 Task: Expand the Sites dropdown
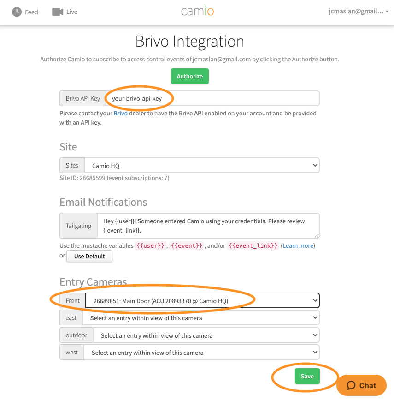pos(202,166)
